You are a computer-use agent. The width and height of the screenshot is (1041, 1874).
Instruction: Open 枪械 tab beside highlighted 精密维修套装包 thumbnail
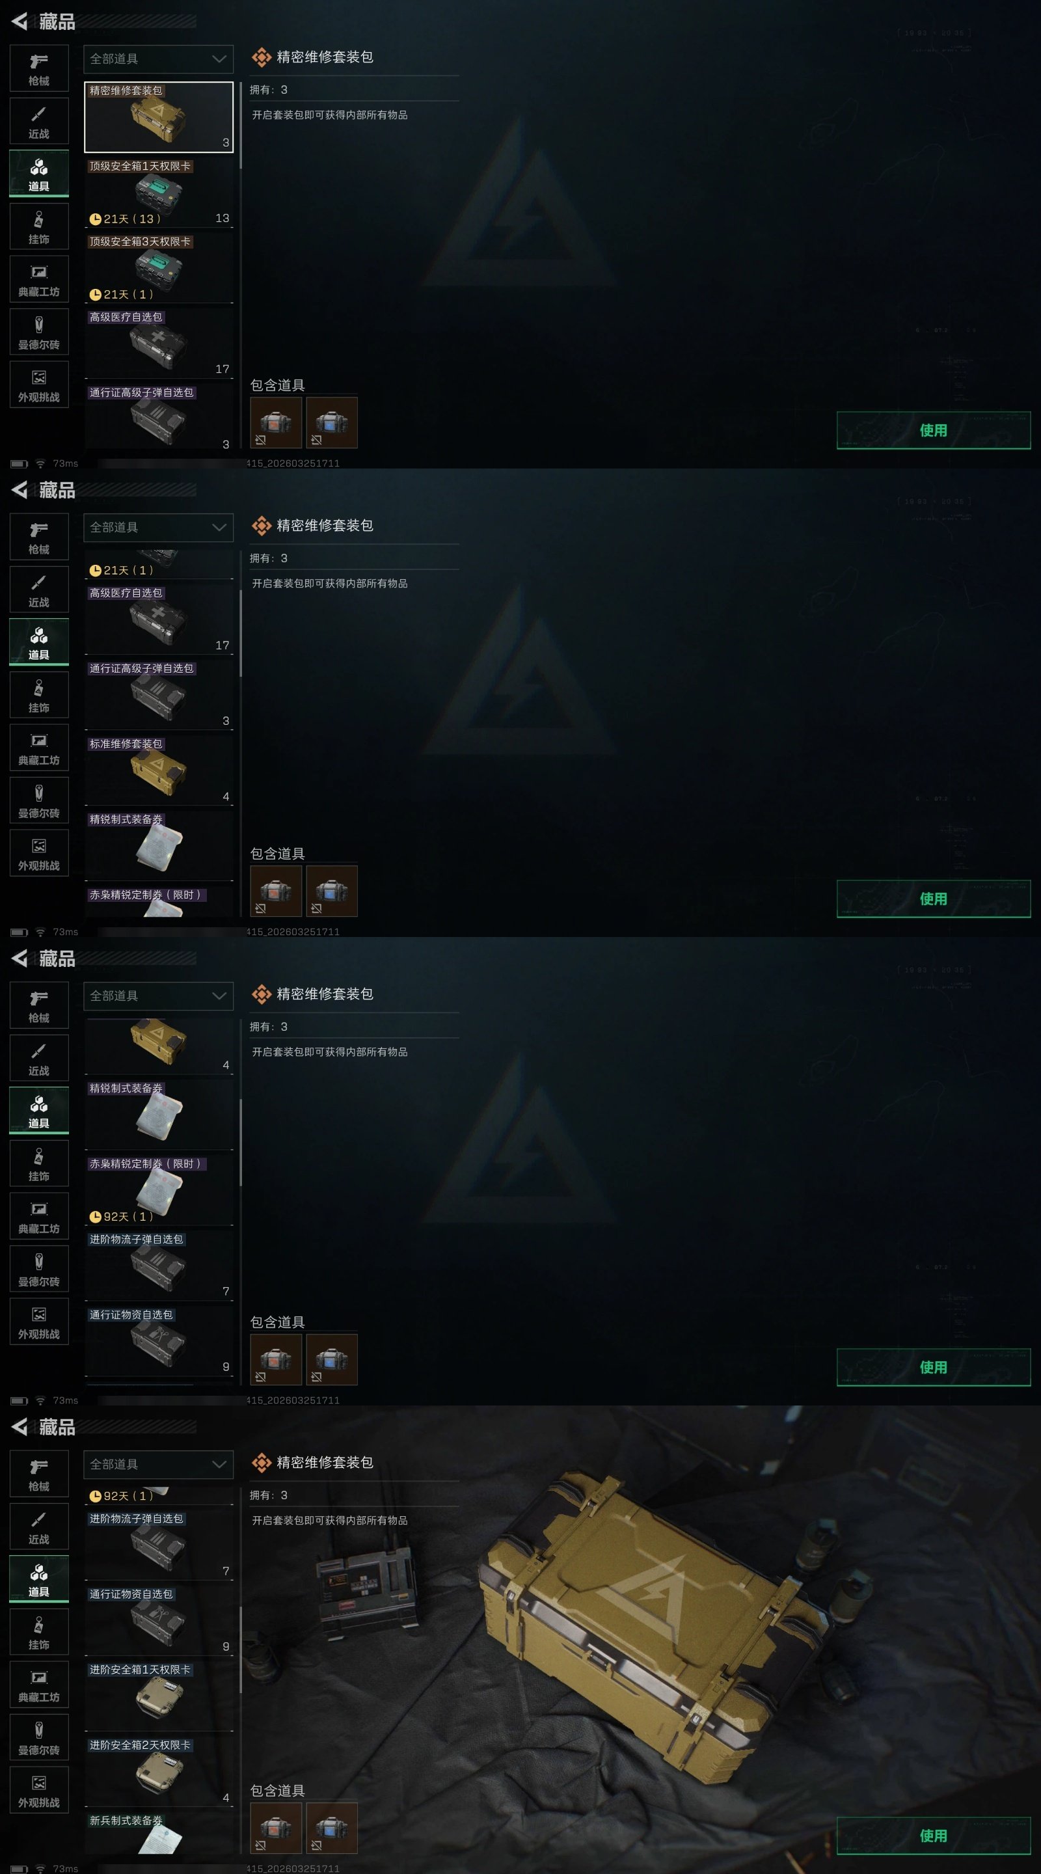click(39, 69)
